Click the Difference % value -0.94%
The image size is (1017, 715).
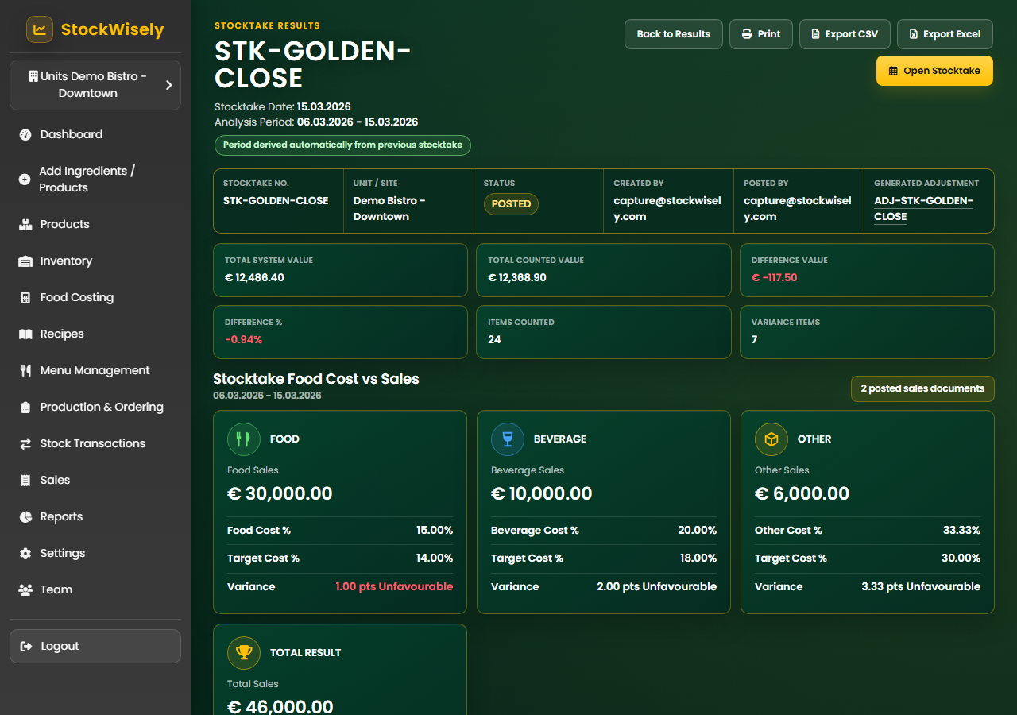click(243, 340)
